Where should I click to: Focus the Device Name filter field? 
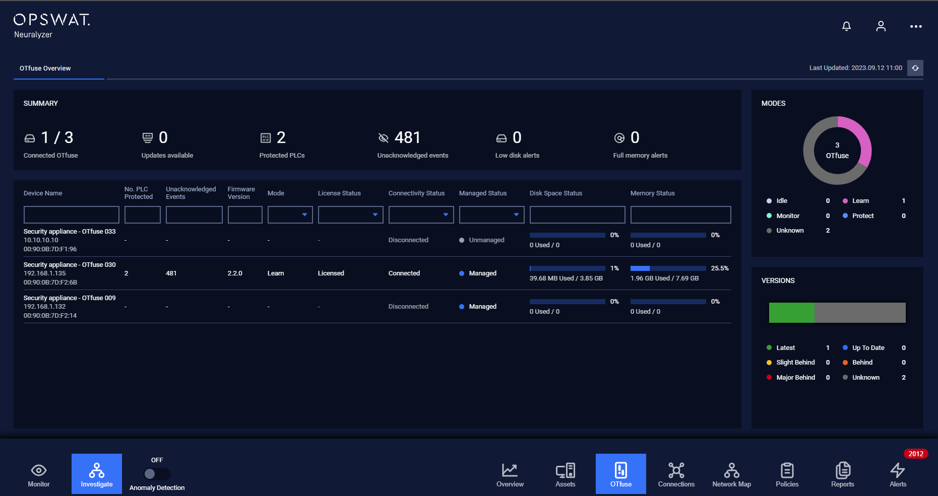coord(72,215)
